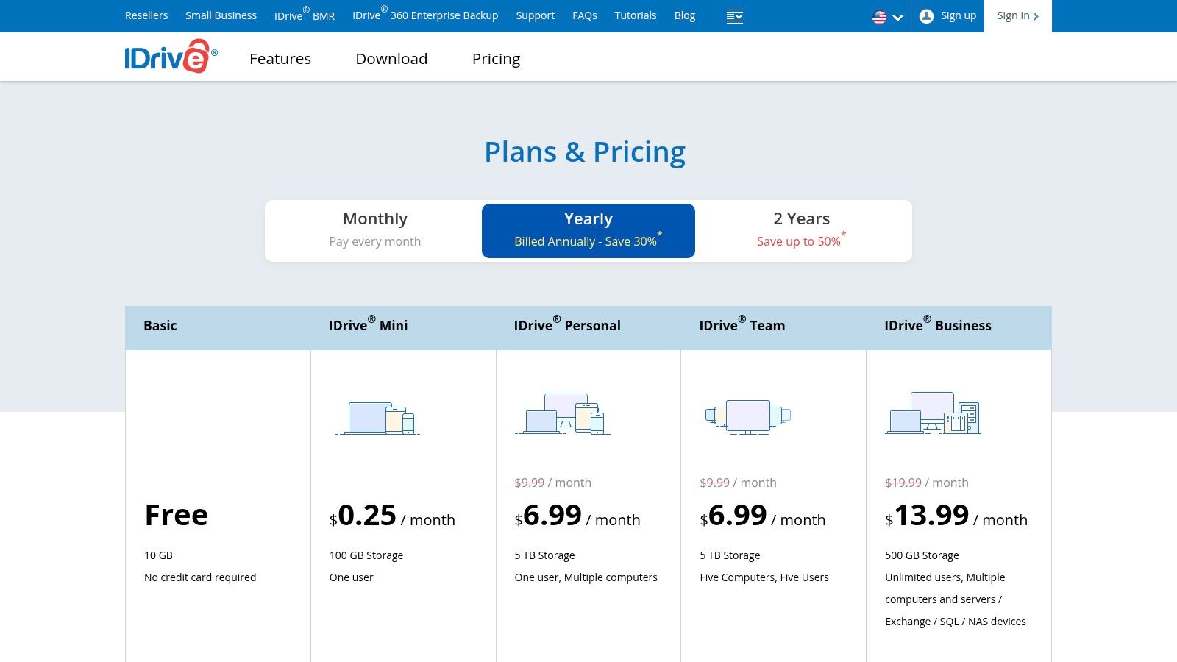This screenshot has height=662, width=1177.
Task: Click 'Five Computers, Five Users' text
Action: (764, 577)
